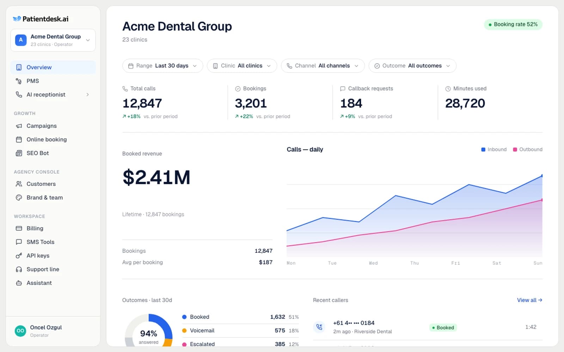Click the SMS Tools chat icon
The height and width of the screenshot is (352, 564).
point(19,242)
